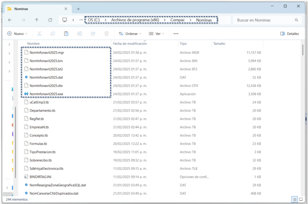This screenshot has width=308, height=204.
Task: Add a new tab with plus button
Action: click(x=78, y=9)
